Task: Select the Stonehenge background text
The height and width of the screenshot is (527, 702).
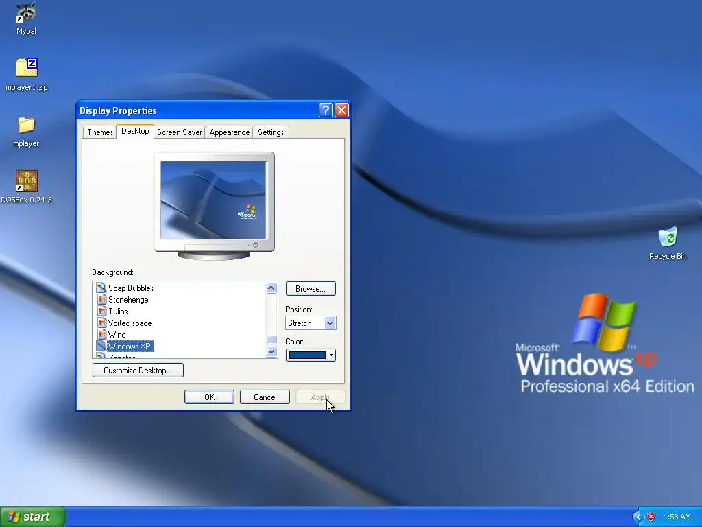Action: (128, 299)
